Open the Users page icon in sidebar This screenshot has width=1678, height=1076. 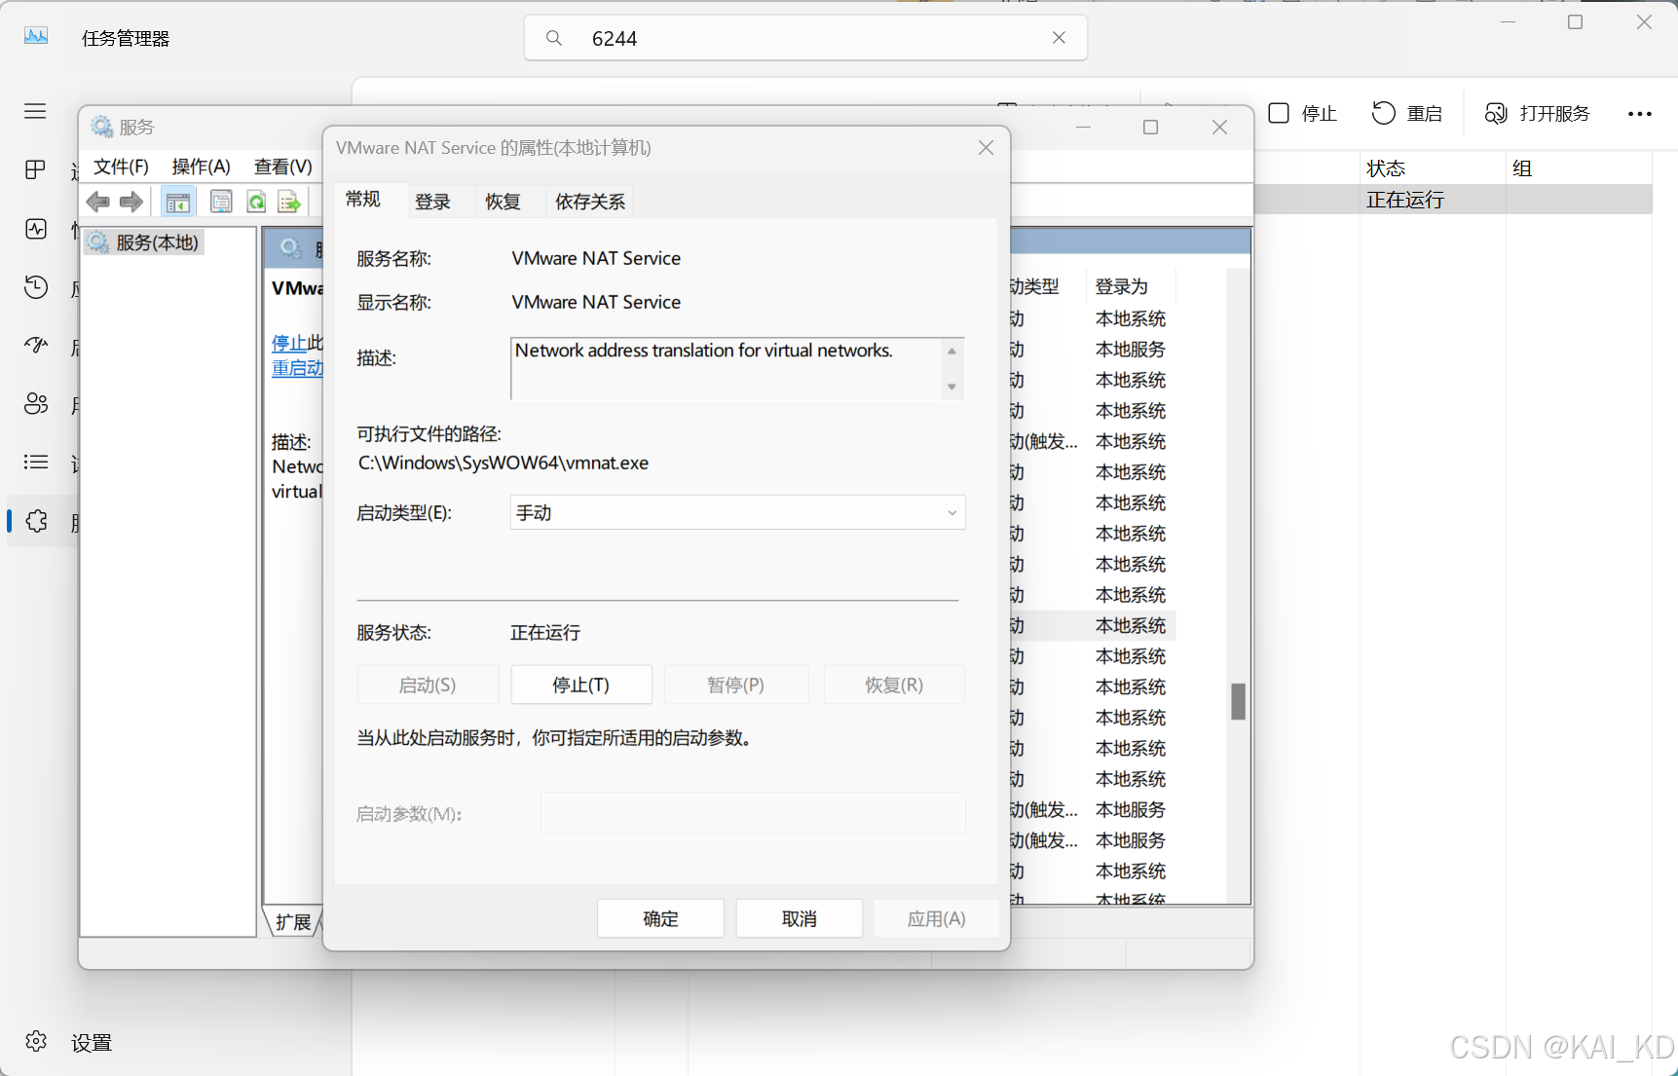point(36,403)
